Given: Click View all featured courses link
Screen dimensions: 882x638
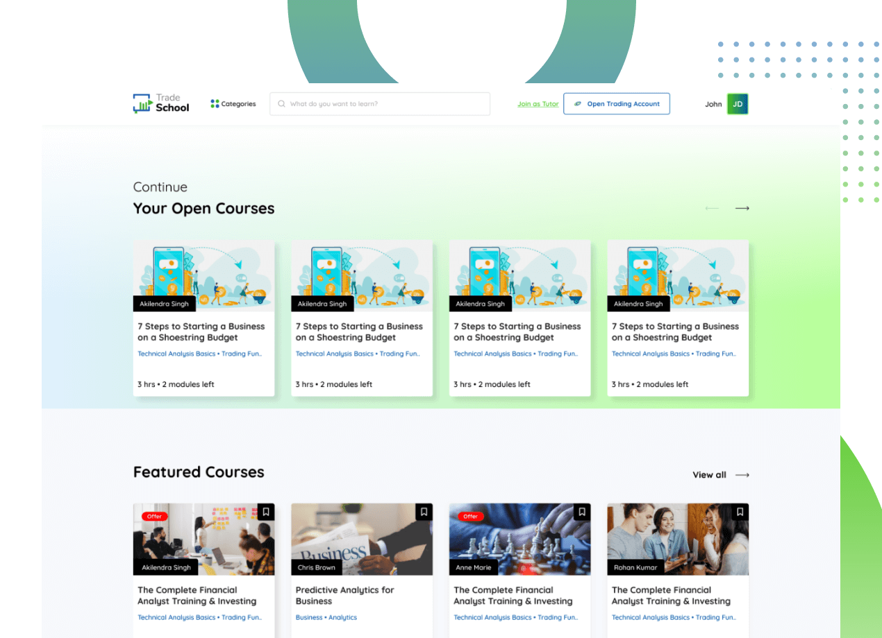Looking at the screenshot, I should click(709, 475).
